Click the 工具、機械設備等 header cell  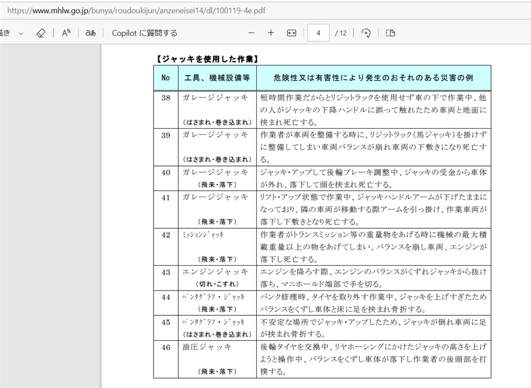pos(217,78)
